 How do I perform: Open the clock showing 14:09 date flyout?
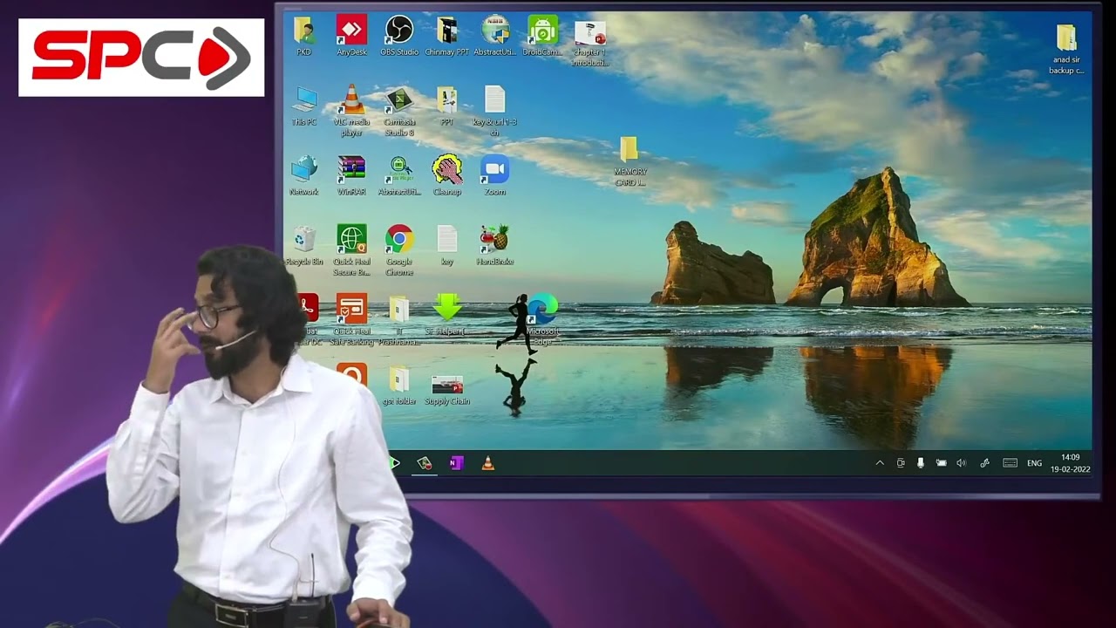click(1071, 463)
